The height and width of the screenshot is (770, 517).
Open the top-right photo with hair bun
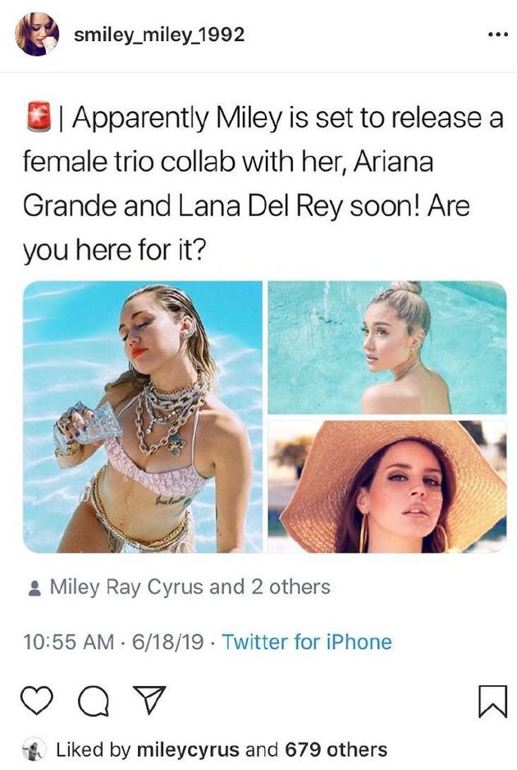[387, 347]
